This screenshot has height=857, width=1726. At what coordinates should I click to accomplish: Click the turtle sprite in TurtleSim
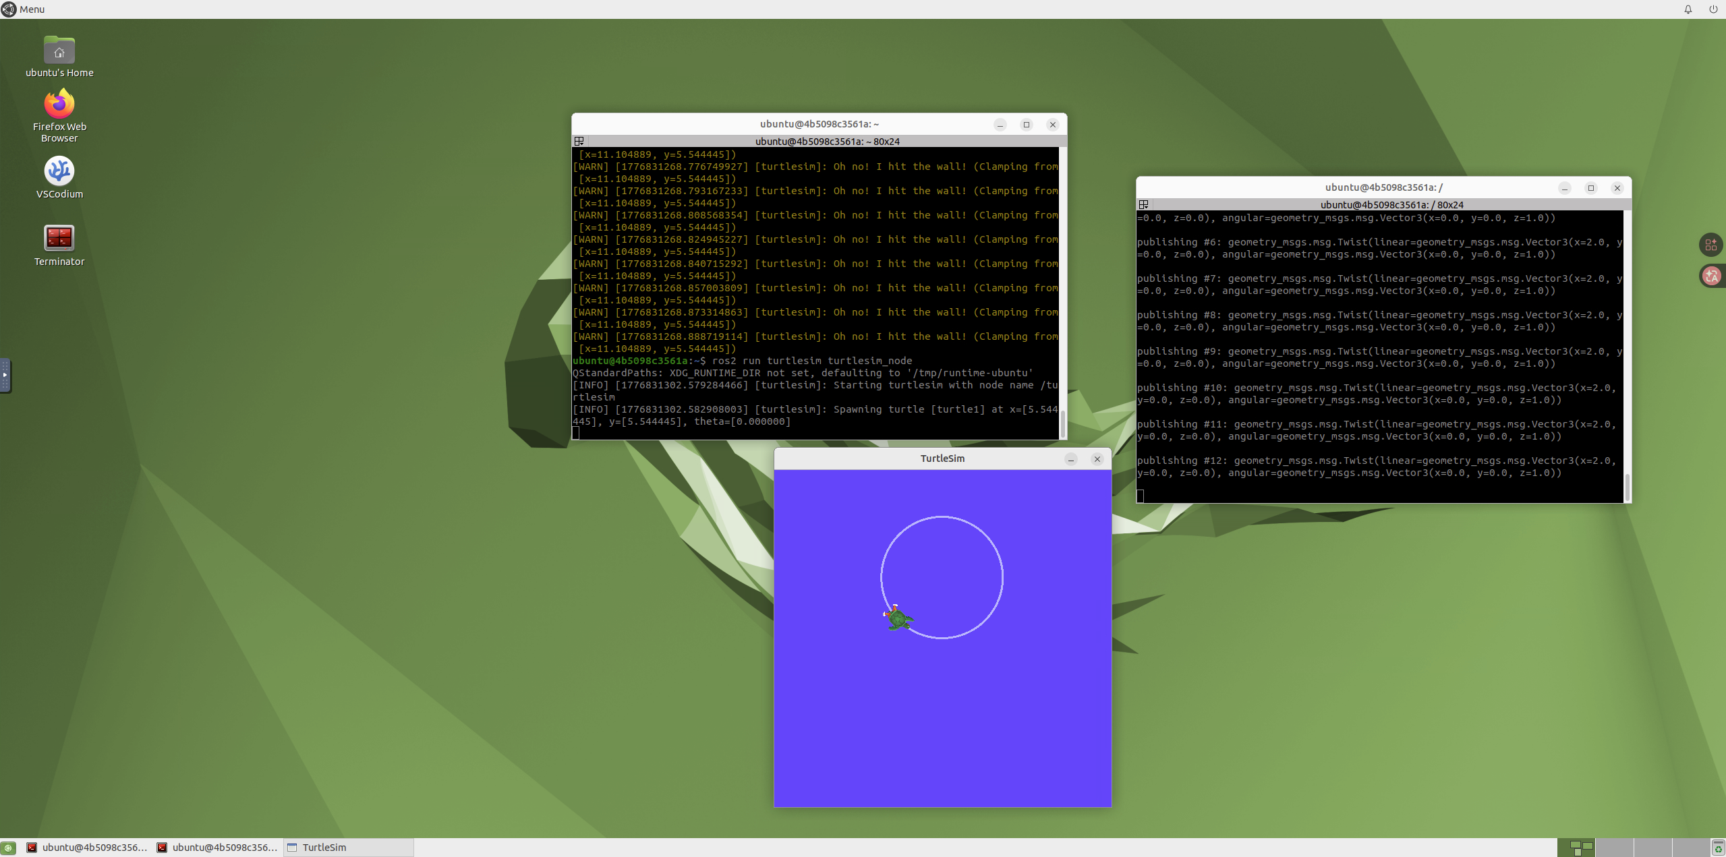click(x=898, y=618)
